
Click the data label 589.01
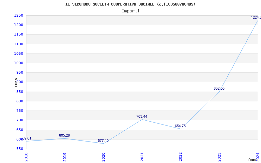click(26, 138)
